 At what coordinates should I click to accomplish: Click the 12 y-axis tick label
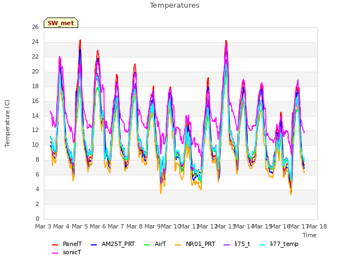(35, 130)
